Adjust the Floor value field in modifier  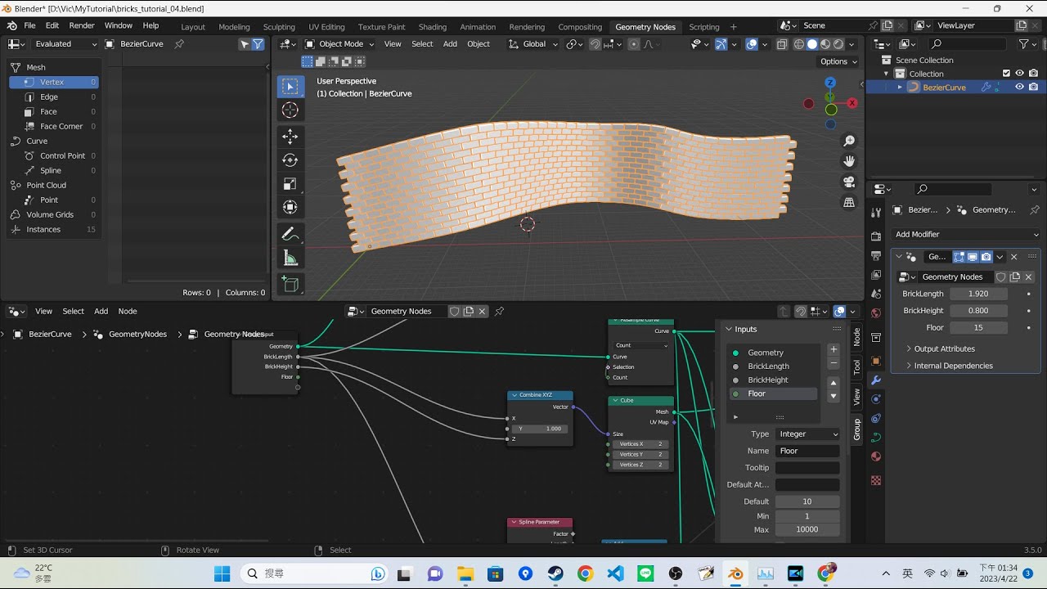[978, 328]
